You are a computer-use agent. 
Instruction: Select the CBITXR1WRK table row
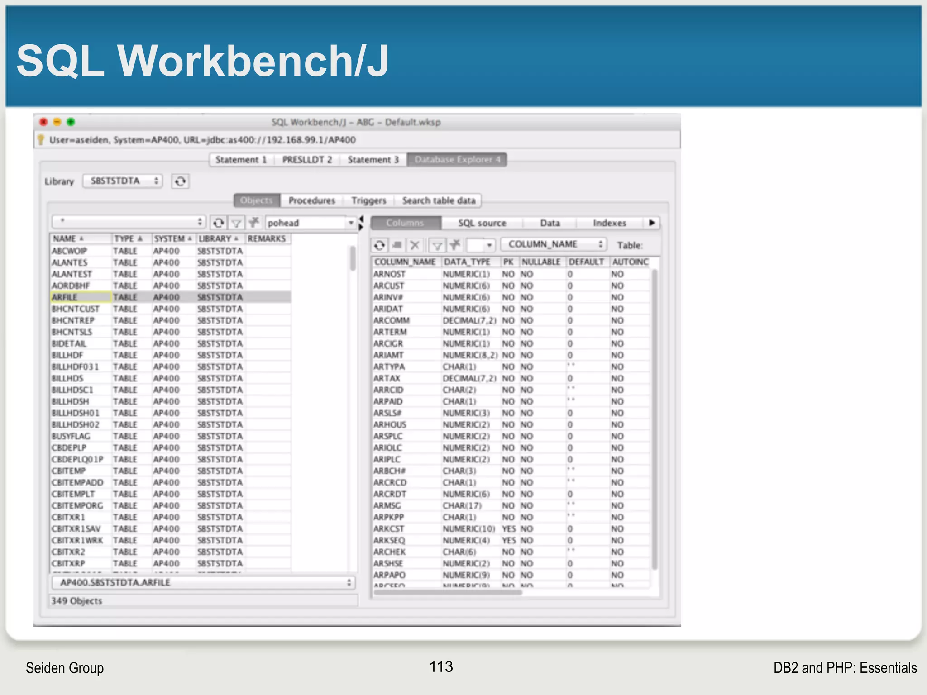pos(171,540)
